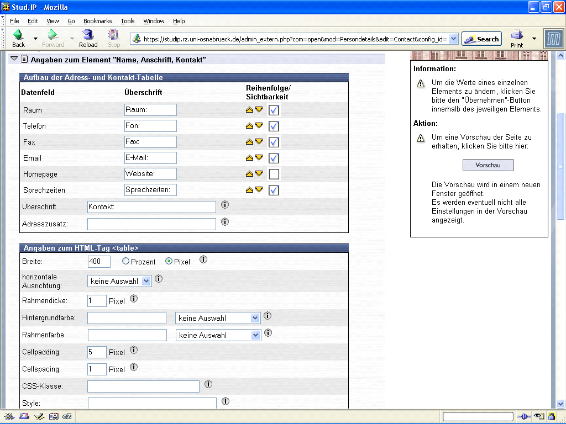
Task: Move the Raum row up with arrow
Action: click(249, 110)
